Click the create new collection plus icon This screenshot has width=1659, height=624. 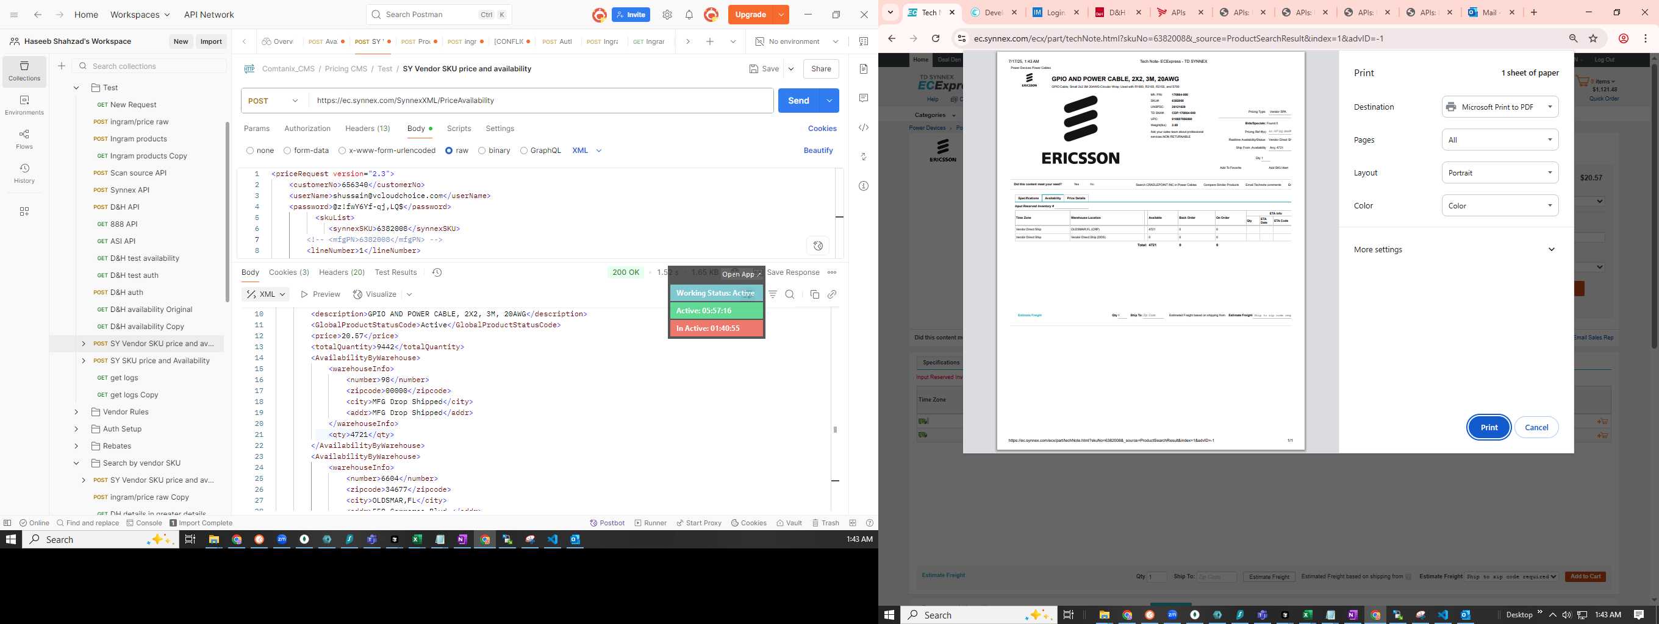[61, 66]
